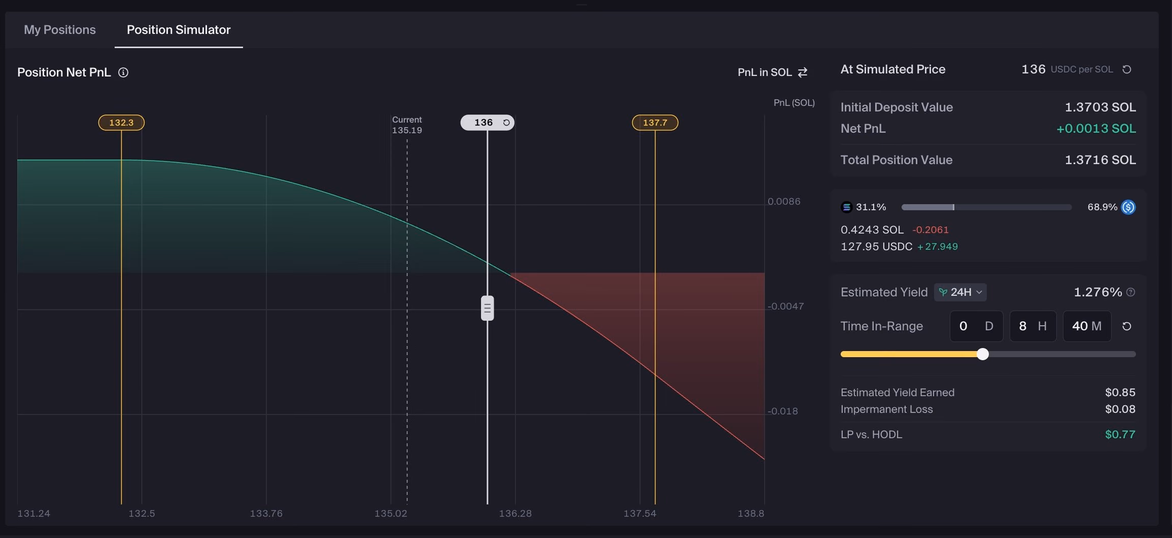
Task: Click the reset icon in 136 chart marker
Action: coord(506,122)
